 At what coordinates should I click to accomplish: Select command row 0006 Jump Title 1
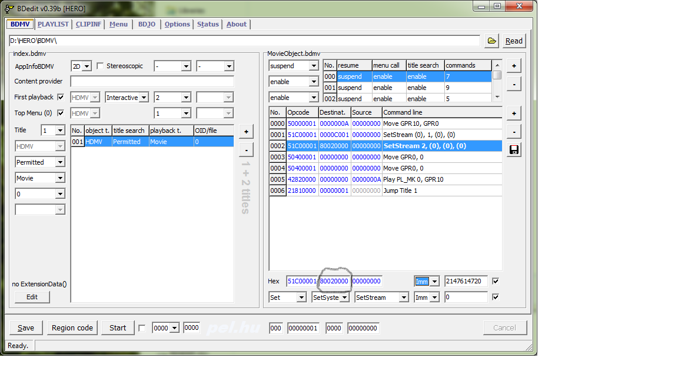(385, 190)
